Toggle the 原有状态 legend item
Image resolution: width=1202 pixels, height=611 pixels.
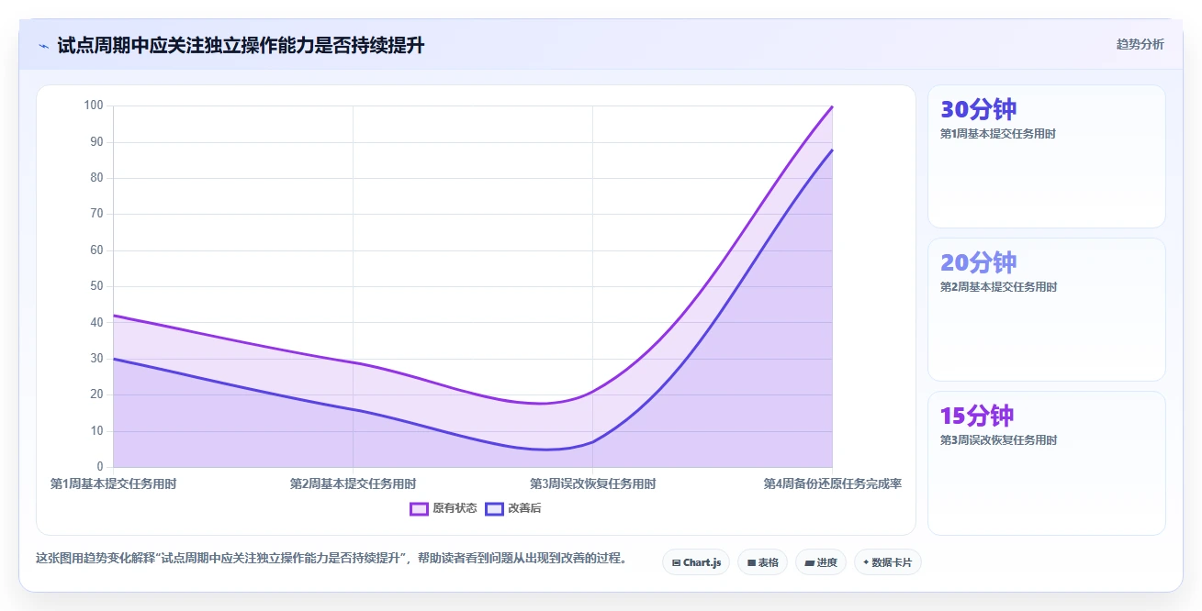point(444,508)
